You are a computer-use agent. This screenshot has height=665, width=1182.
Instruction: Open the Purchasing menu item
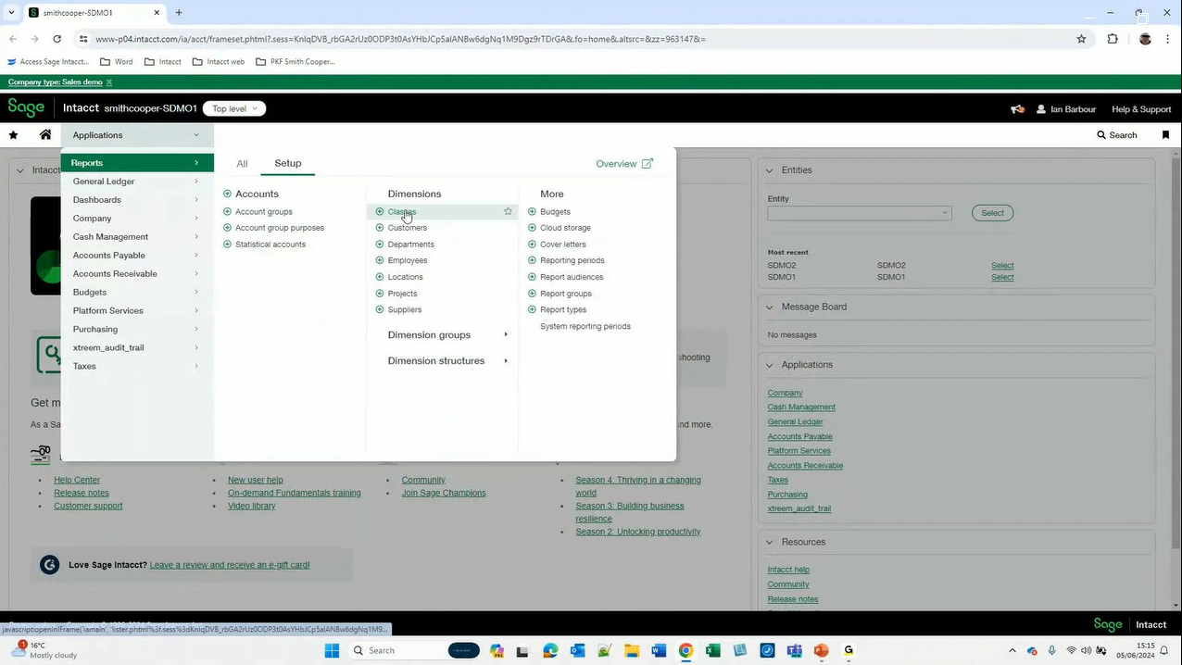137,330
